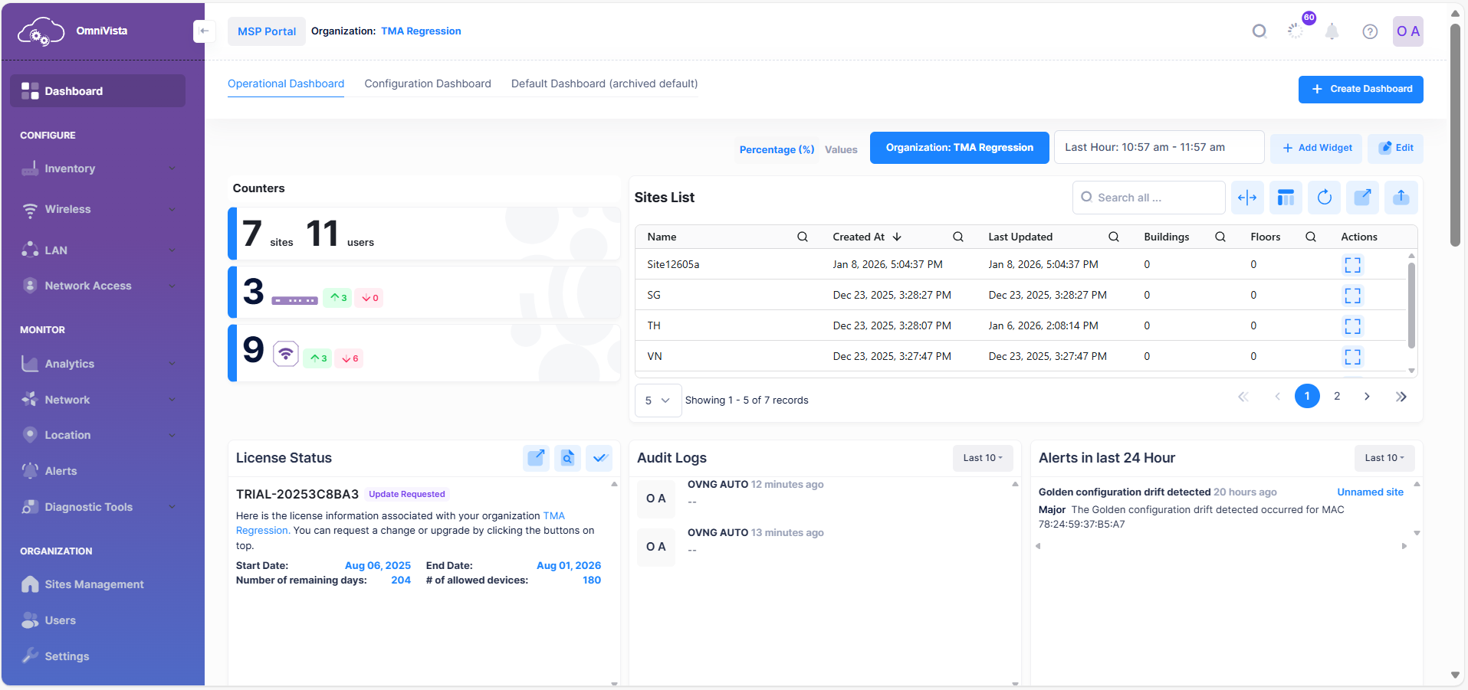Viewport: 1468px width, 690px height.
Task: Open the page size dropdown showing 5
Action: click(658, 401)
